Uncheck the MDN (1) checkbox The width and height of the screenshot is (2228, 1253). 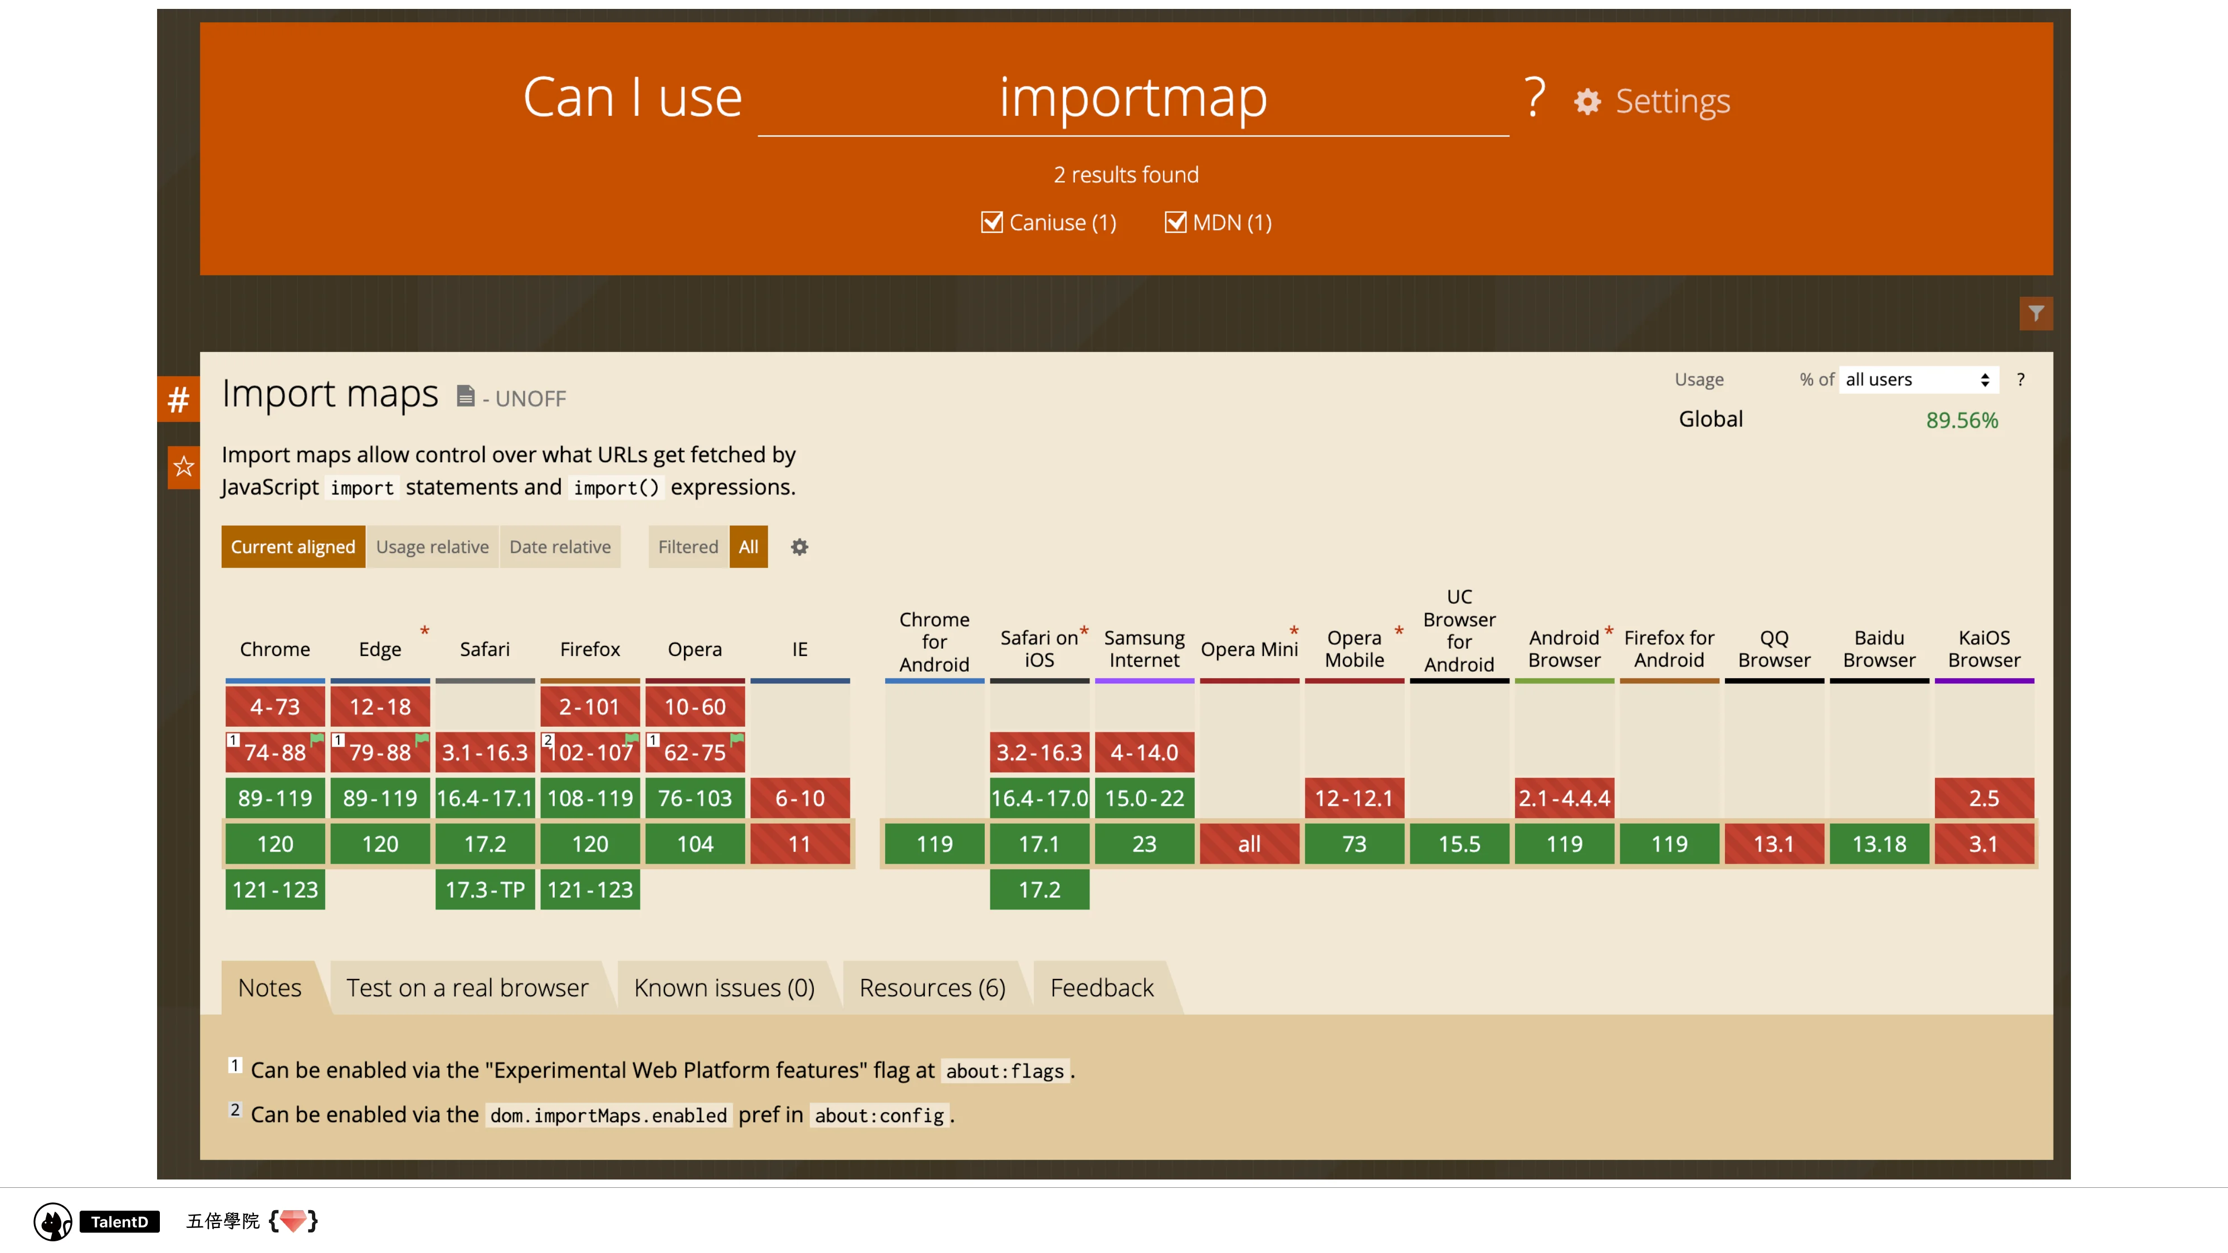(x=1175, y=222)
